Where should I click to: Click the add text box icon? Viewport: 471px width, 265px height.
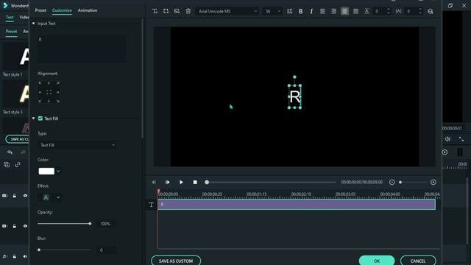click(x=155, y=12)
